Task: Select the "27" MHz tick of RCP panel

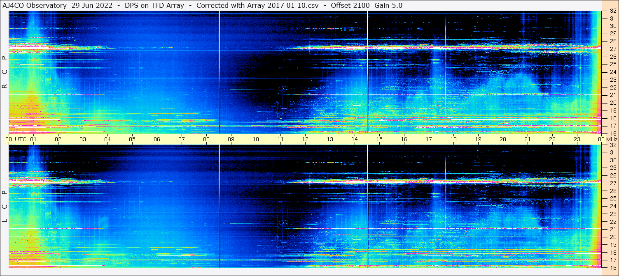Action: 612,49
